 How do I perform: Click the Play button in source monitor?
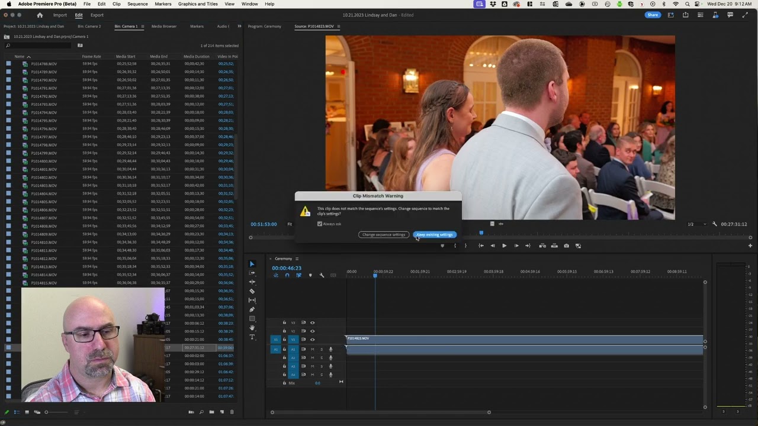click(x=504, y=246)
